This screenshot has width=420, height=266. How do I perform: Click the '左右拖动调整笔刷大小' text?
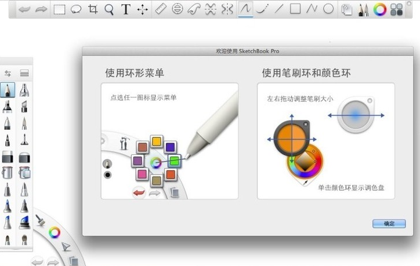[x=300, y=99]
